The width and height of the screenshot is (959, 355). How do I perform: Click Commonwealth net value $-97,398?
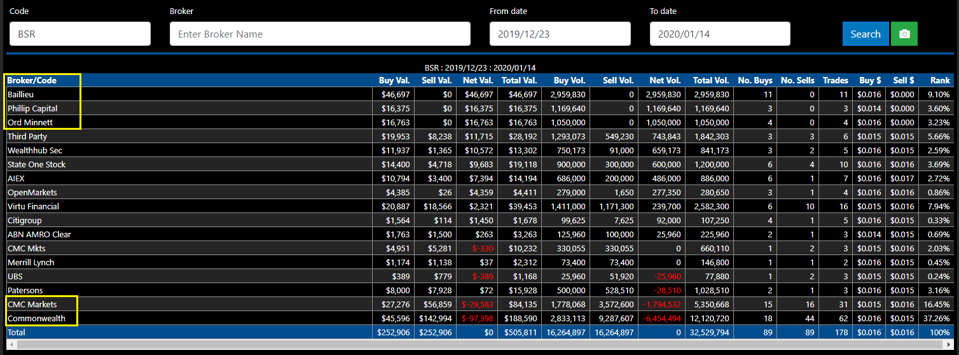[x=478, y=318]
